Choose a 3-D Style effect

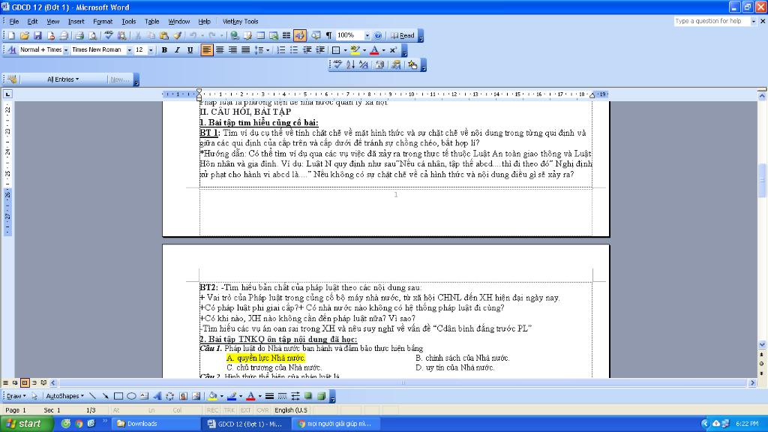click(321, 396)
